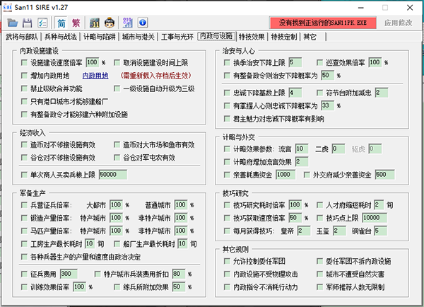The width and height of the screenshot is (424, 307).
Task: Open a file with the folder icon
Action: [13, 23]
